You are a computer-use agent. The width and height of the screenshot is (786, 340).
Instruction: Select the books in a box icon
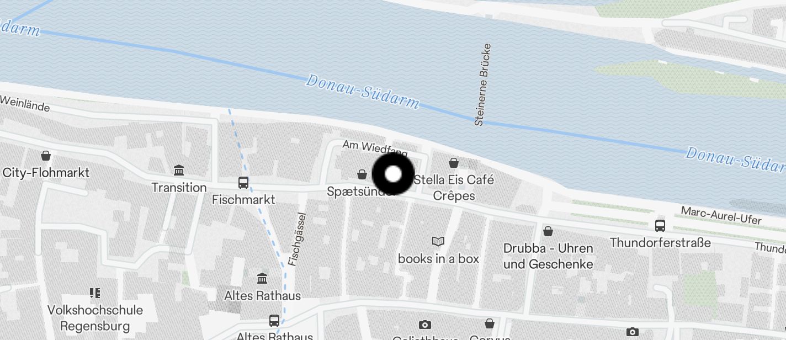click(438, 241)
